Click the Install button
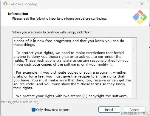 [x=109, y=110]
